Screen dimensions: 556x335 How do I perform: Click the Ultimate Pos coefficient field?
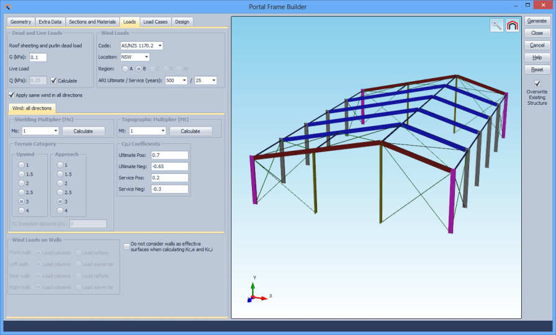pos(169,154)
